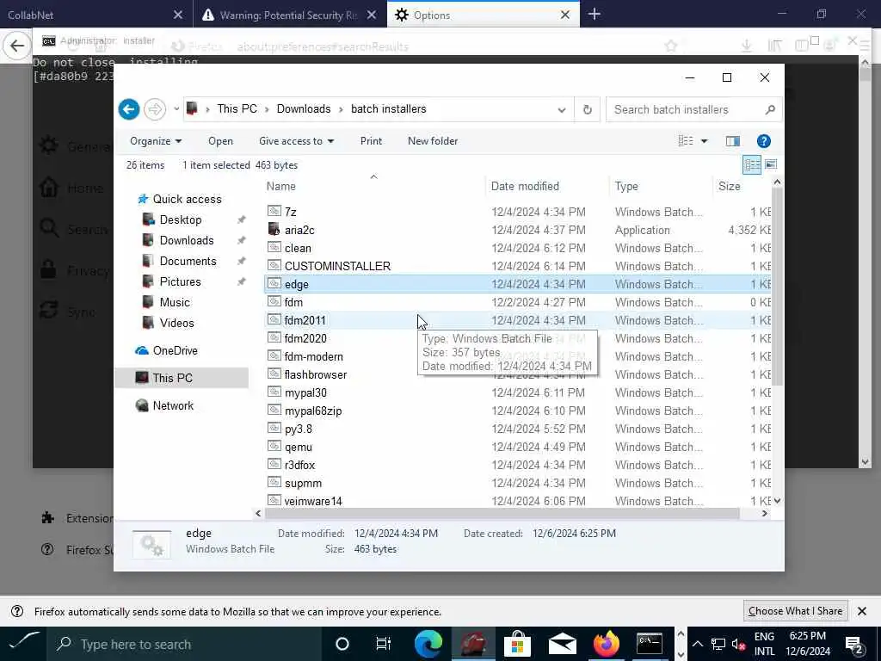This screenshot has height=661, width=881.
Task: Open Documents in navigation pane
Action: tap(188, 262)
